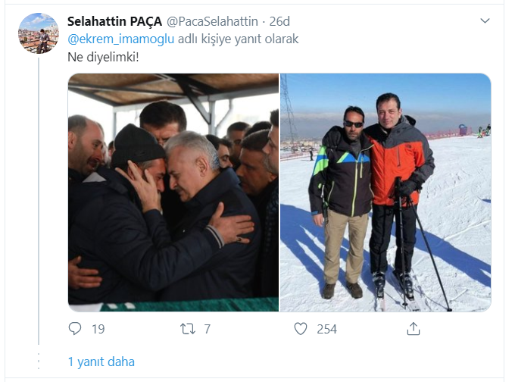Open the right ski slope photo
515x382 pixels.
point(385,193)
